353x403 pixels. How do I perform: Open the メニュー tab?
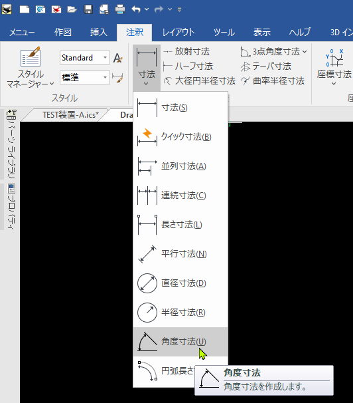coord(22,33)
